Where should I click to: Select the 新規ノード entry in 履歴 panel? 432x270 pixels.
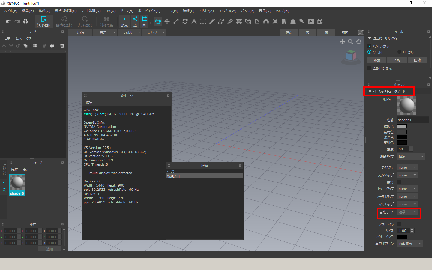coord(204,176)
